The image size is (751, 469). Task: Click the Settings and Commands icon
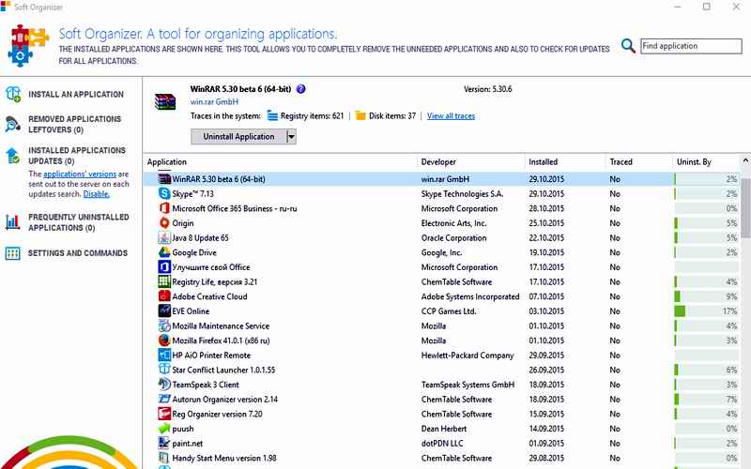pyautogui.click(x=13, y=253)
